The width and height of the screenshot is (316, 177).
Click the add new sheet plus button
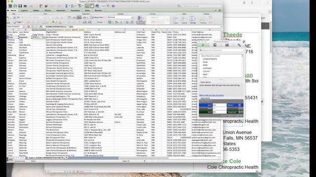click(67, 158)
